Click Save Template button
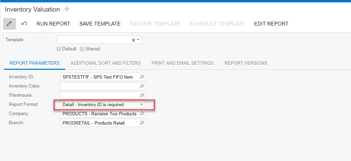This screenshot has height=161, width=351. [100, 24]
